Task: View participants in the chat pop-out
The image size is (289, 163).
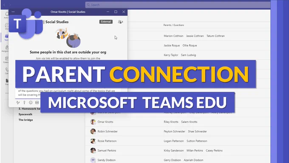Action: tap(121, 22)
